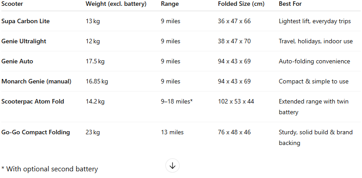Click the Folded Size (cm) header

pos(241,4)
